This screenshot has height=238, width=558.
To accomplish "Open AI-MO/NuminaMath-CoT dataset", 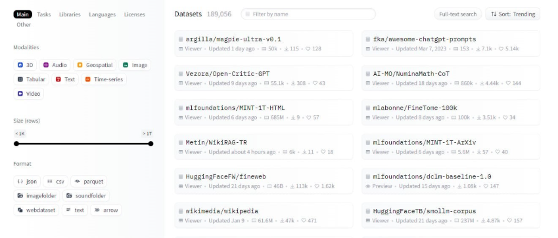I will (451, 78).
